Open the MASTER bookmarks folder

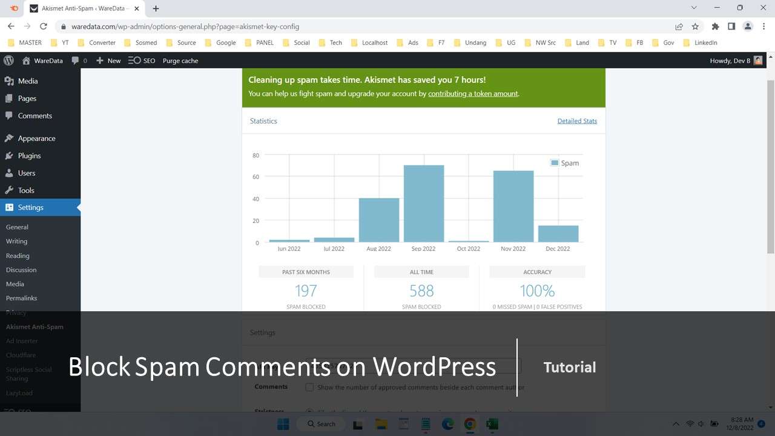click(25, 42)
